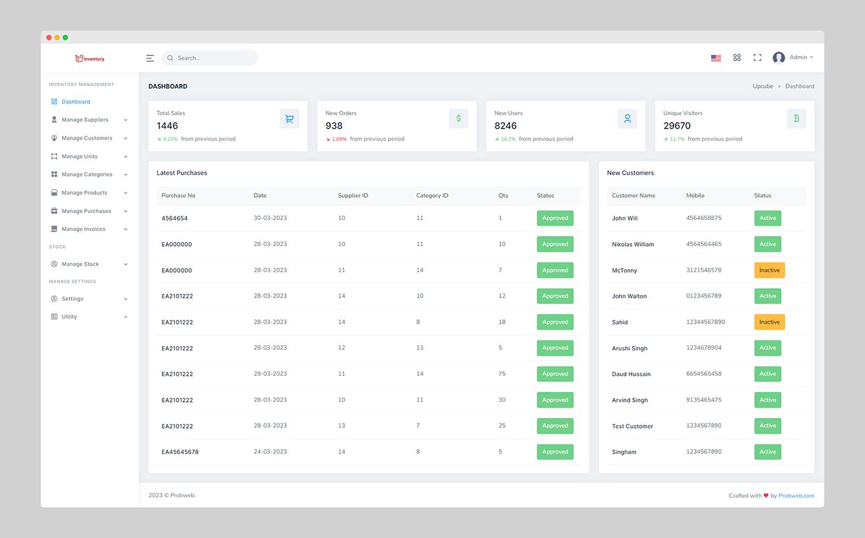
Task: Open the Admin user dropdown
Action: pos(792,58)
